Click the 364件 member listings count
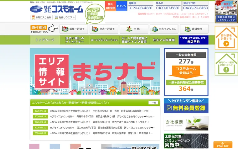This screenshot has height=149, width=238. [186, 89]
